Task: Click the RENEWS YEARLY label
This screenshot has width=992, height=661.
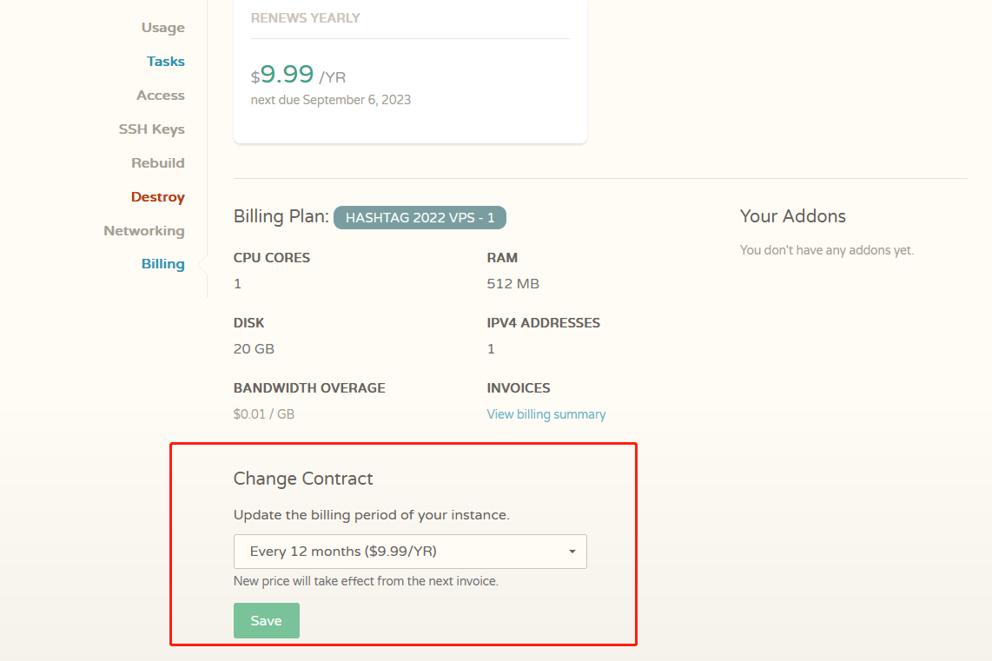Action: [305, 18]
